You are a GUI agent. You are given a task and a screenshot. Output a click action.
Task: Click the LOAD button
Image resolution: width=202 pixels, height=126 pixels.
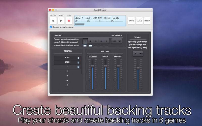point(139,21)
